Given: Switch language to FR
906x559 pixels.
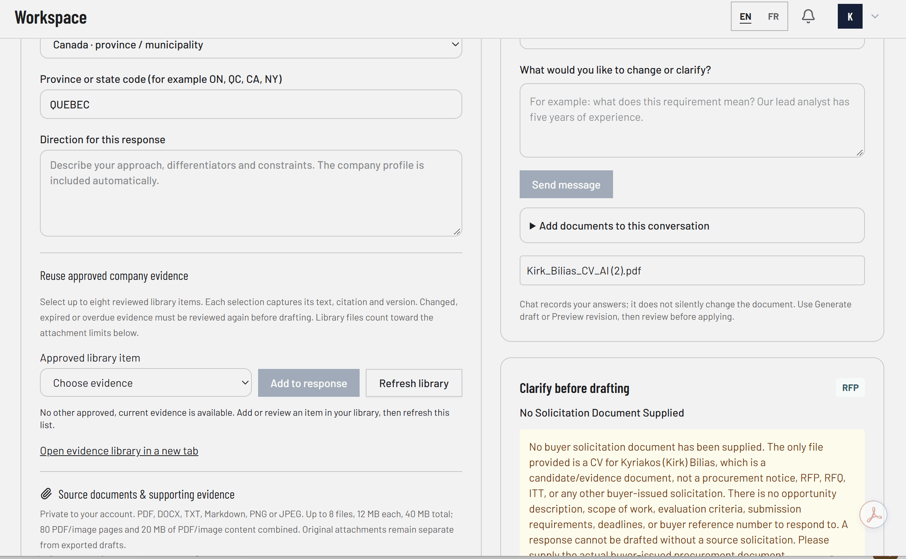Looking at the screenshot, I should click(x=773, y=17).
